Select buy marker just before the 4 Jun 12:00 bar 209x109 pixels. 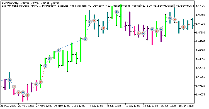(x=85, y=39)
